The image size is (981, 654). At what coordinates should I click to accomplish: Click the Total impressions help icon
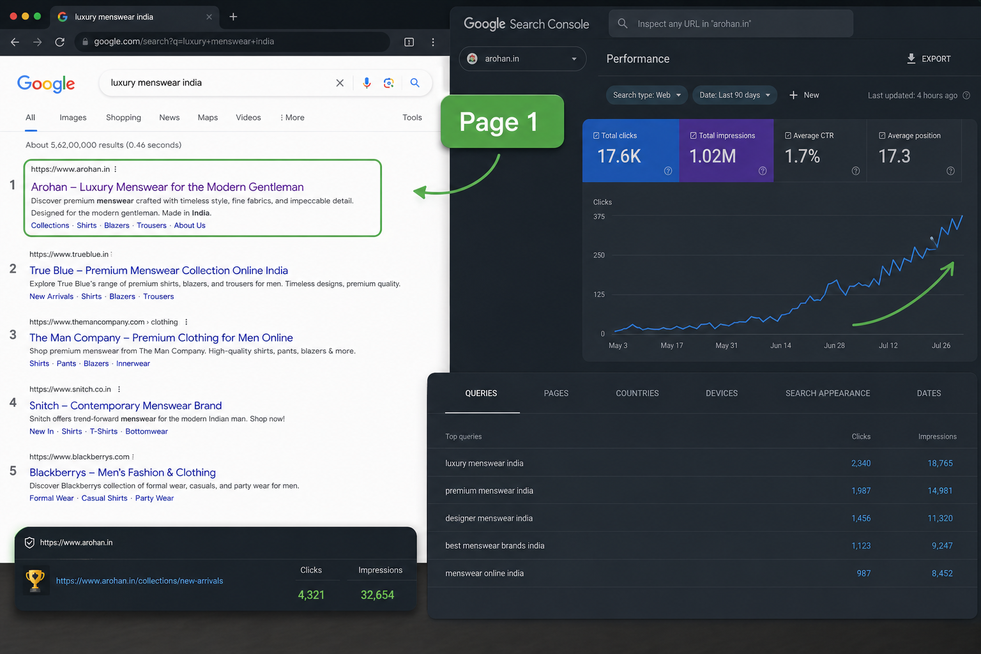763,171
